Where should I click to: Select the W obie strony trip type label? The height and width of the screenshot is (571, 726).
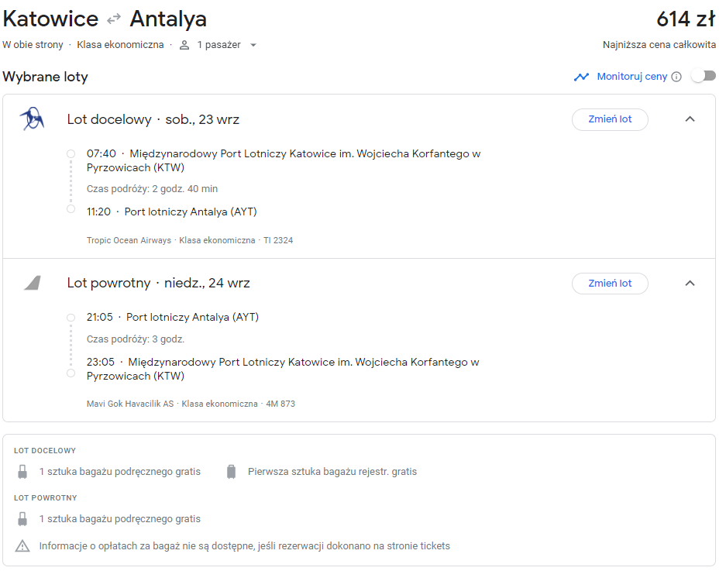click(x=33, y=45)
